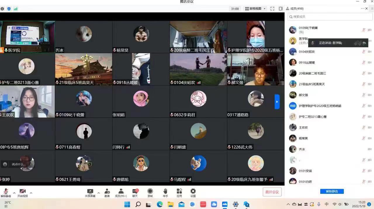Click the Share Screen (共享屏幕) icon

tap(90, 192)
